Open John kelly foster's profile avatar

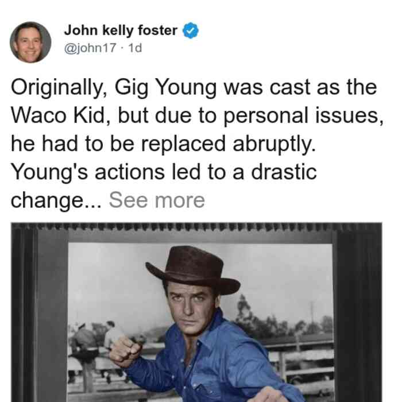click(x=30, y=42)
